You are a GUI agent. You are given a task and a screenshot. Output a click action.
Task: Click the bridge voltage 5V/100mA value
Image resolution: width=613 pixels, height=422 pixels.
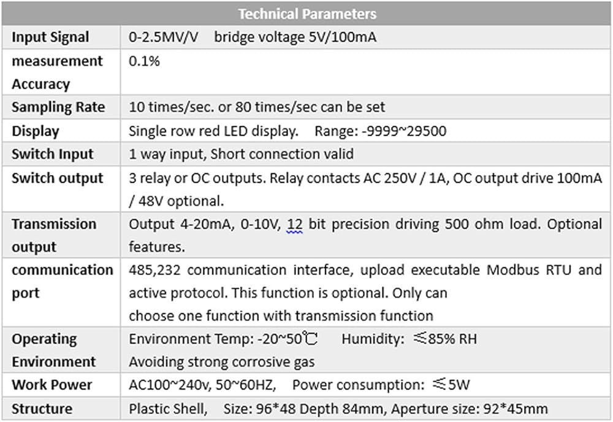click(x=295, y=37)
